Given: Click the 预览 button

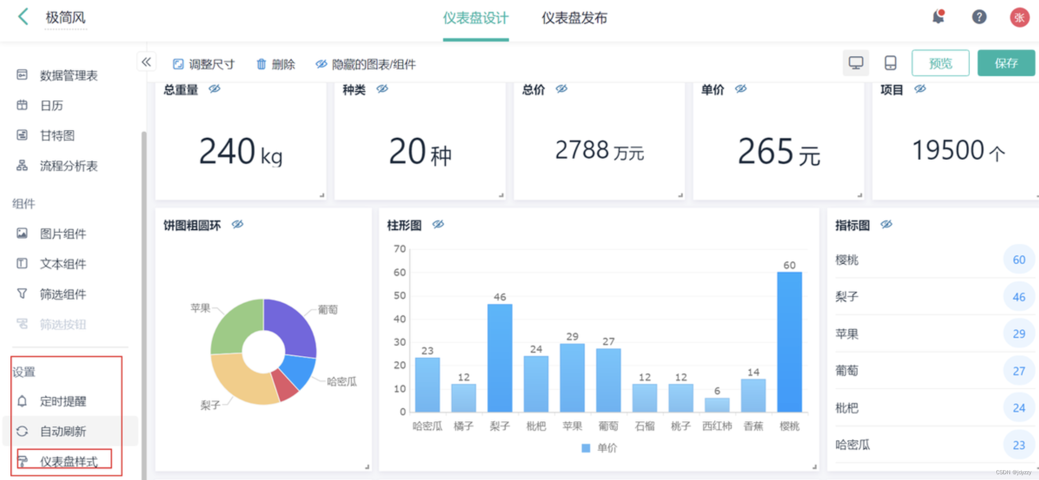Looking at the screenshot, I should click(x=941, y=63).
